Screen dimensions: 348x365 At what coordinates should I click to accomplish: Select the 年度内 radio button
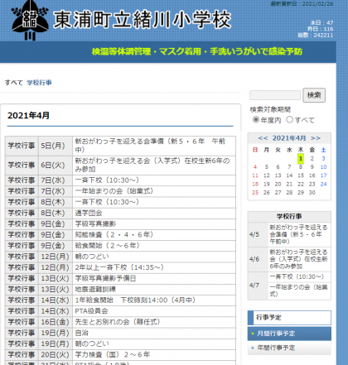[256, 120]
